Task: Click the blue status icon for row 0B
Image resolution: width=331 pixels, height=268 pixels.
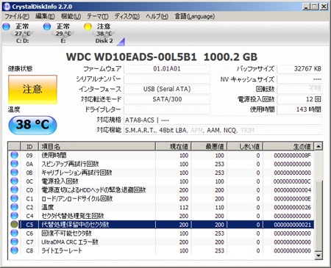Action: [x=14, y=173]
